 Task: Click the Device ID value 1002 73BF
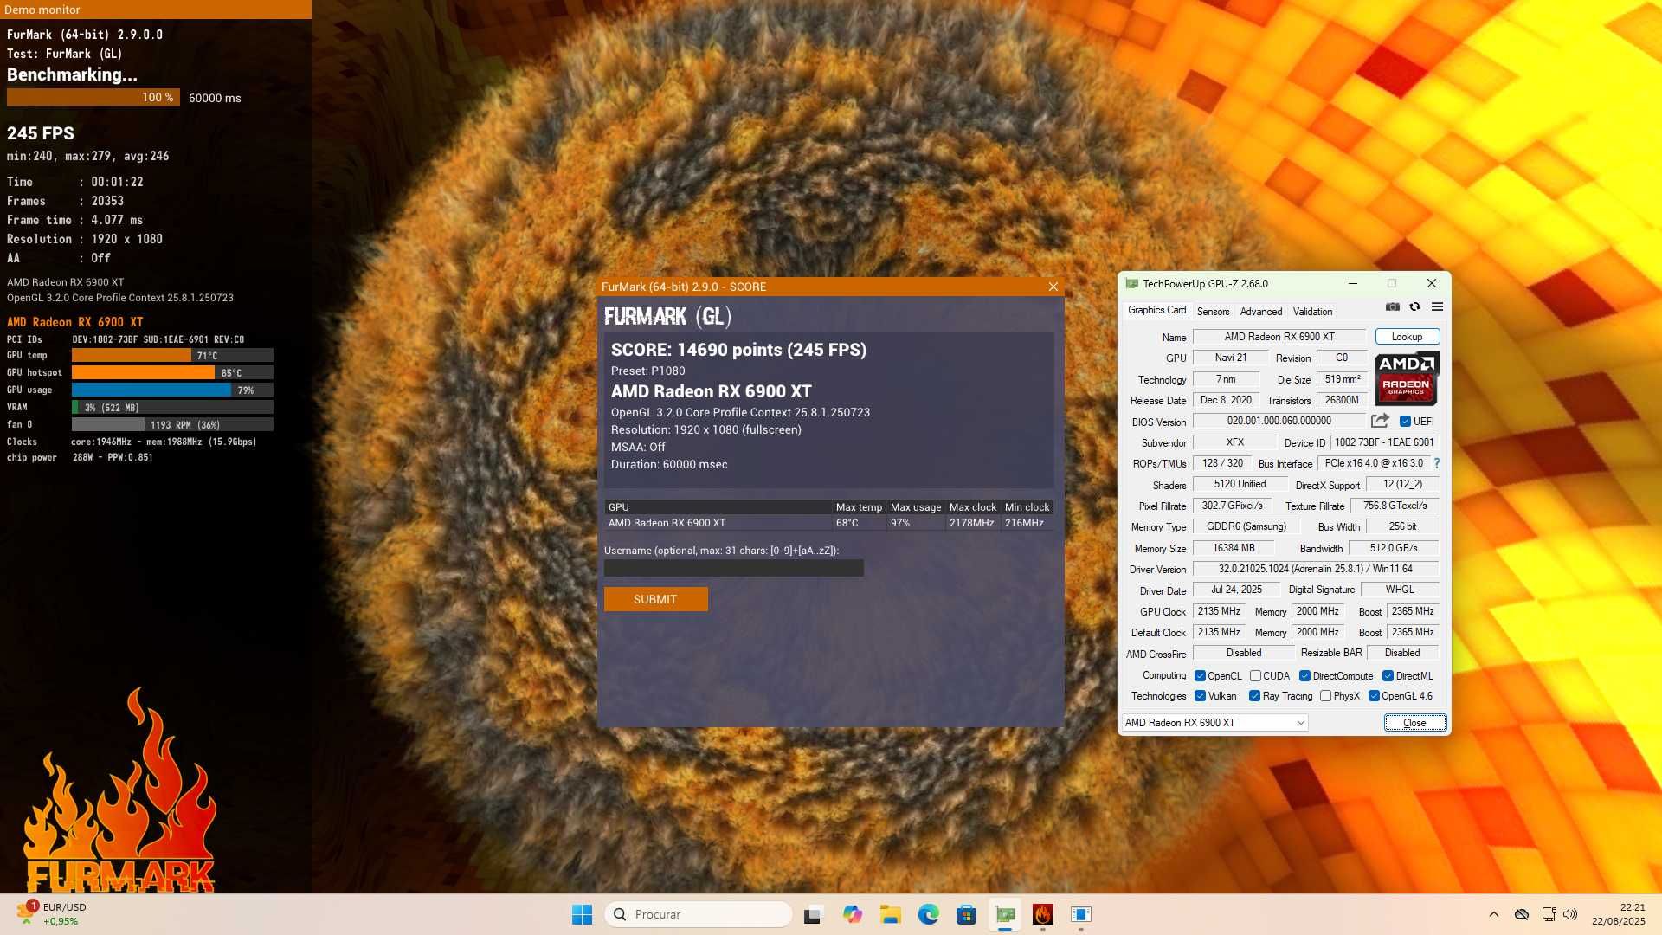coord(1384,442)
